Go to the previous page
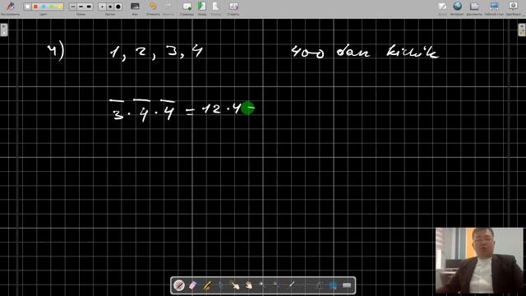The width and height of the screenshot is (526, 296). [202, 7]
